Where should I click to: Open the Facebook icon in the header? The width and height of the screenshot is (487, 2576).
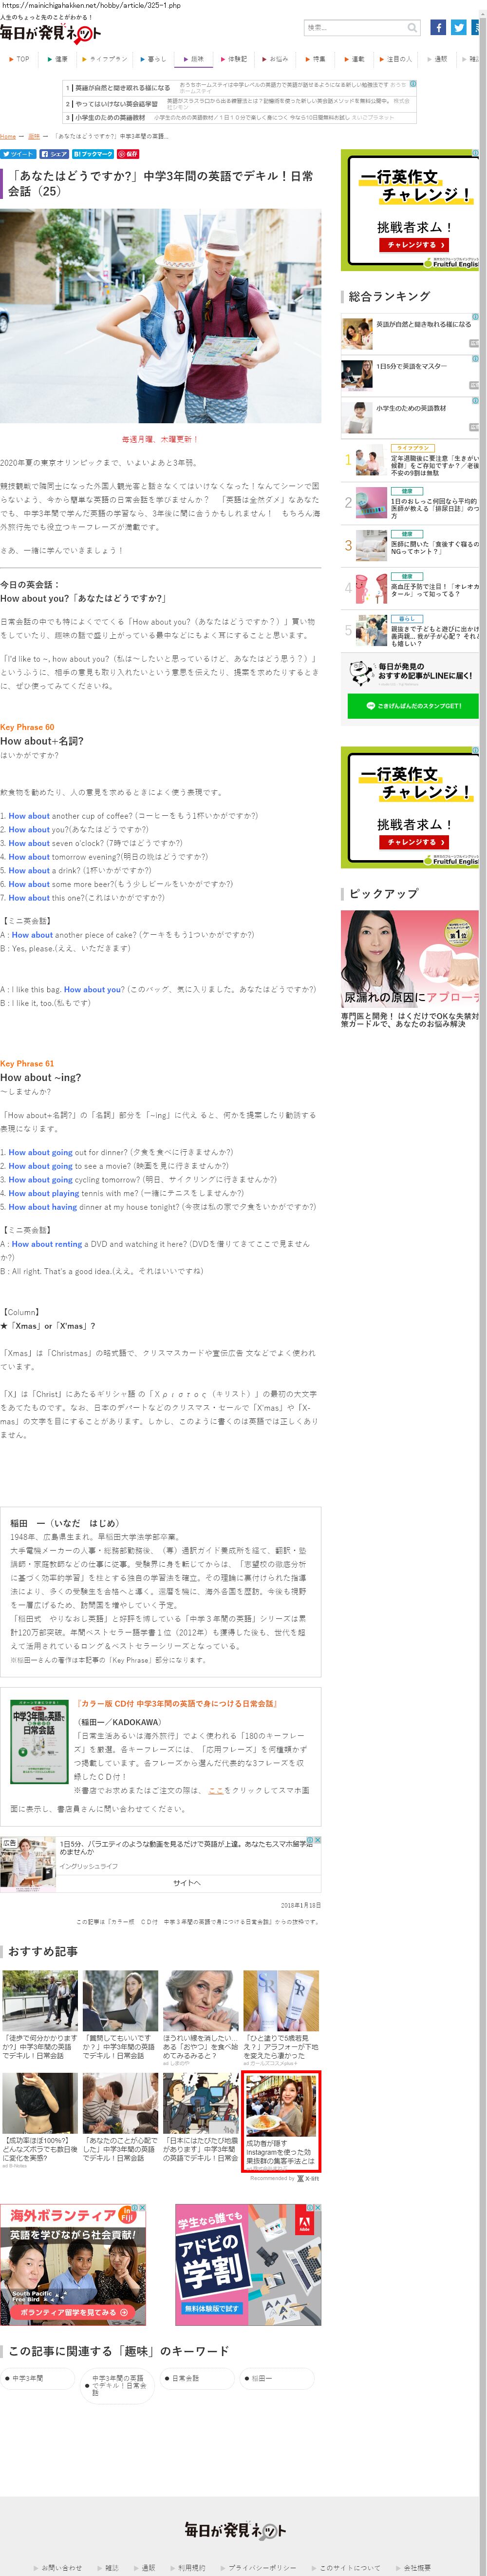438,28
